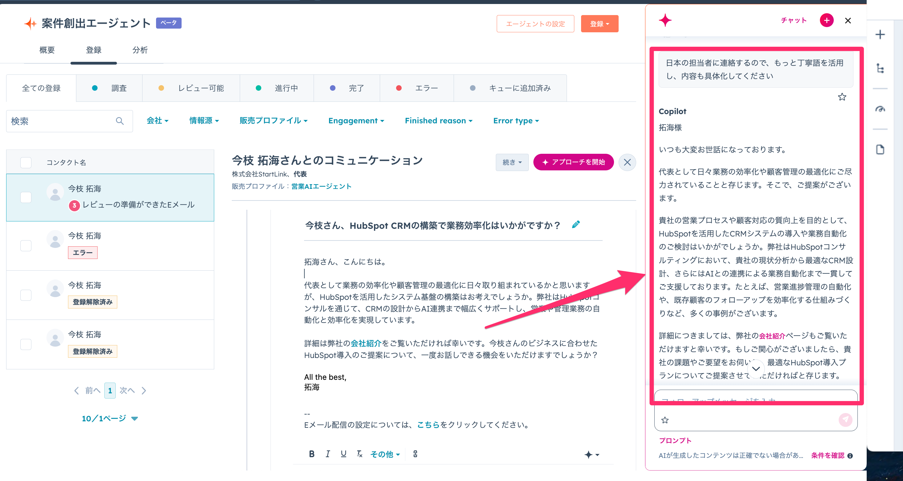Click the Underline formatting icon
Image resolution: width=903 pixels, height=481 pixels.
(343, 454)
